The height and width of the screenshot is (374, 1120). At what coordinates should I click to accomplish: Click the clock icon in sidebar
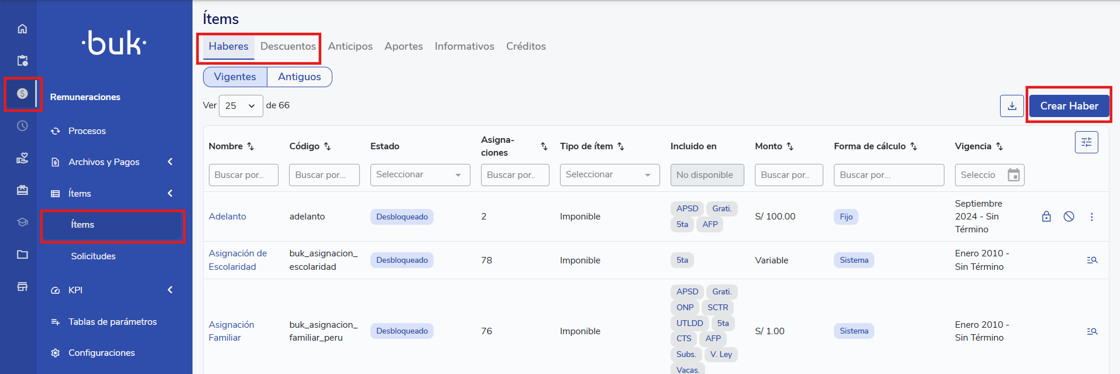pos(22,126)
